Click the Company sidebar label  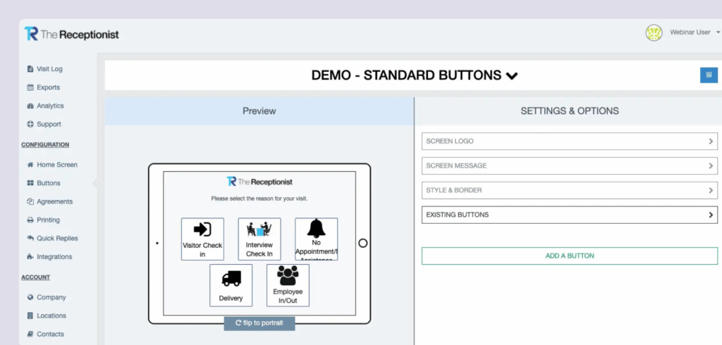[x=51, y=297]
